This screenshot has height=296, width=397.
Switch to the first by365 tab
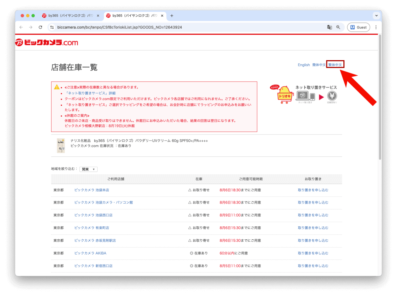71,16
